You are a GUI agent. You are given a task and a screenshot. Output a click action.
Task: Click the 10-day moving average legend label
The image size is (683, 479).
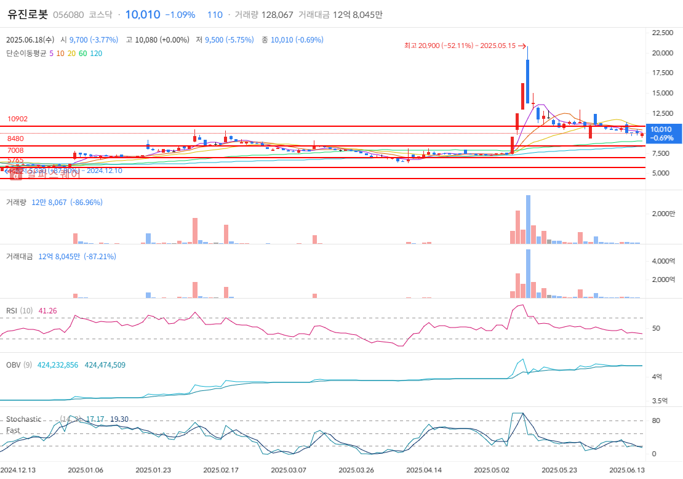tap(60, 54)
